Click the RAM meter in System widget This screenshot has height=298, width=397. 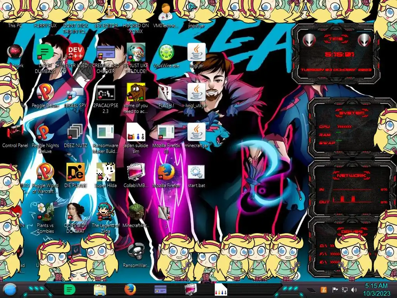pos(338,133)
